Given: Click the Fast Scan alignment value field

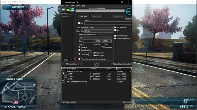Looking at the screenshot, I should click(x=91, y=54).
